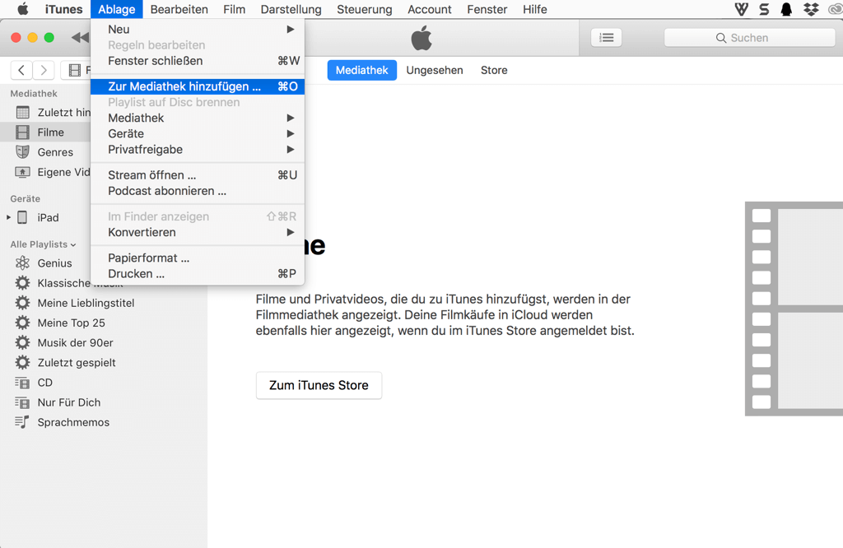Expand the Privatfreigabe submenu
843x548 pixels.
[x=198, y=150]
